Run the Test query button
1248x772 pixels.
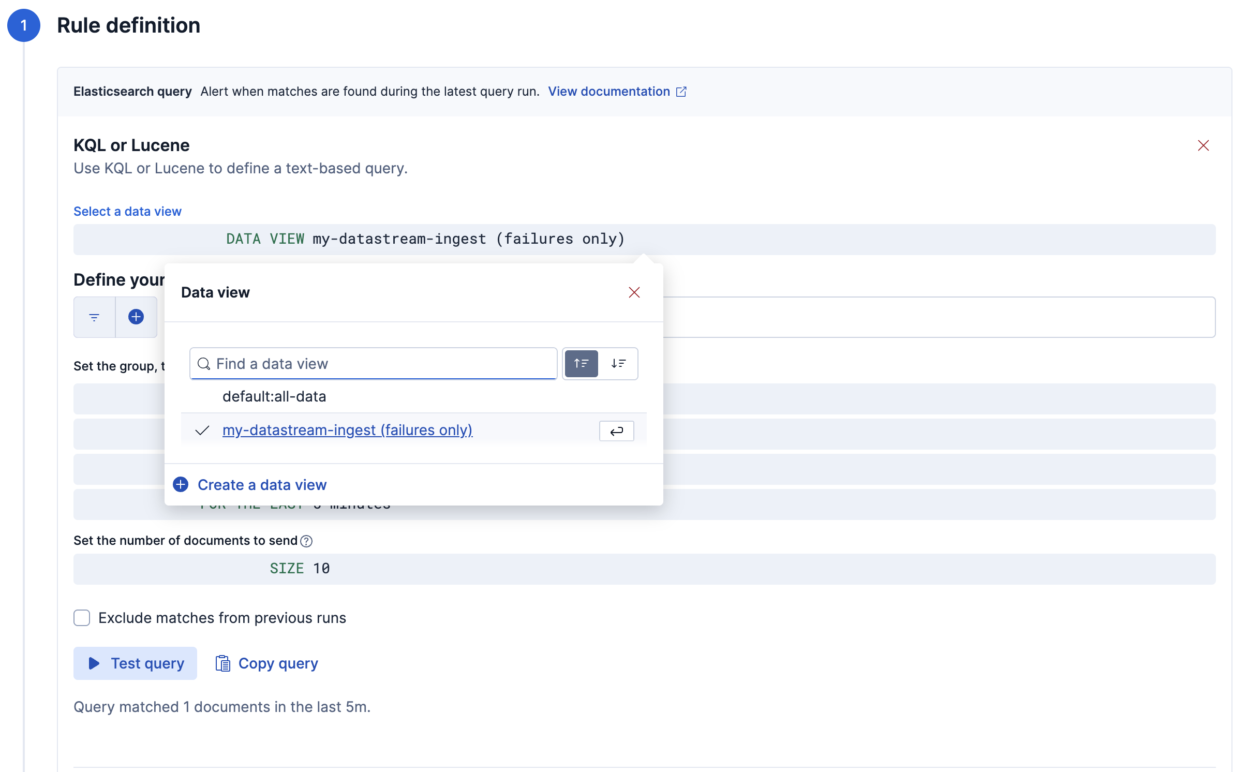pyautogui.click(x=135, y=663)
